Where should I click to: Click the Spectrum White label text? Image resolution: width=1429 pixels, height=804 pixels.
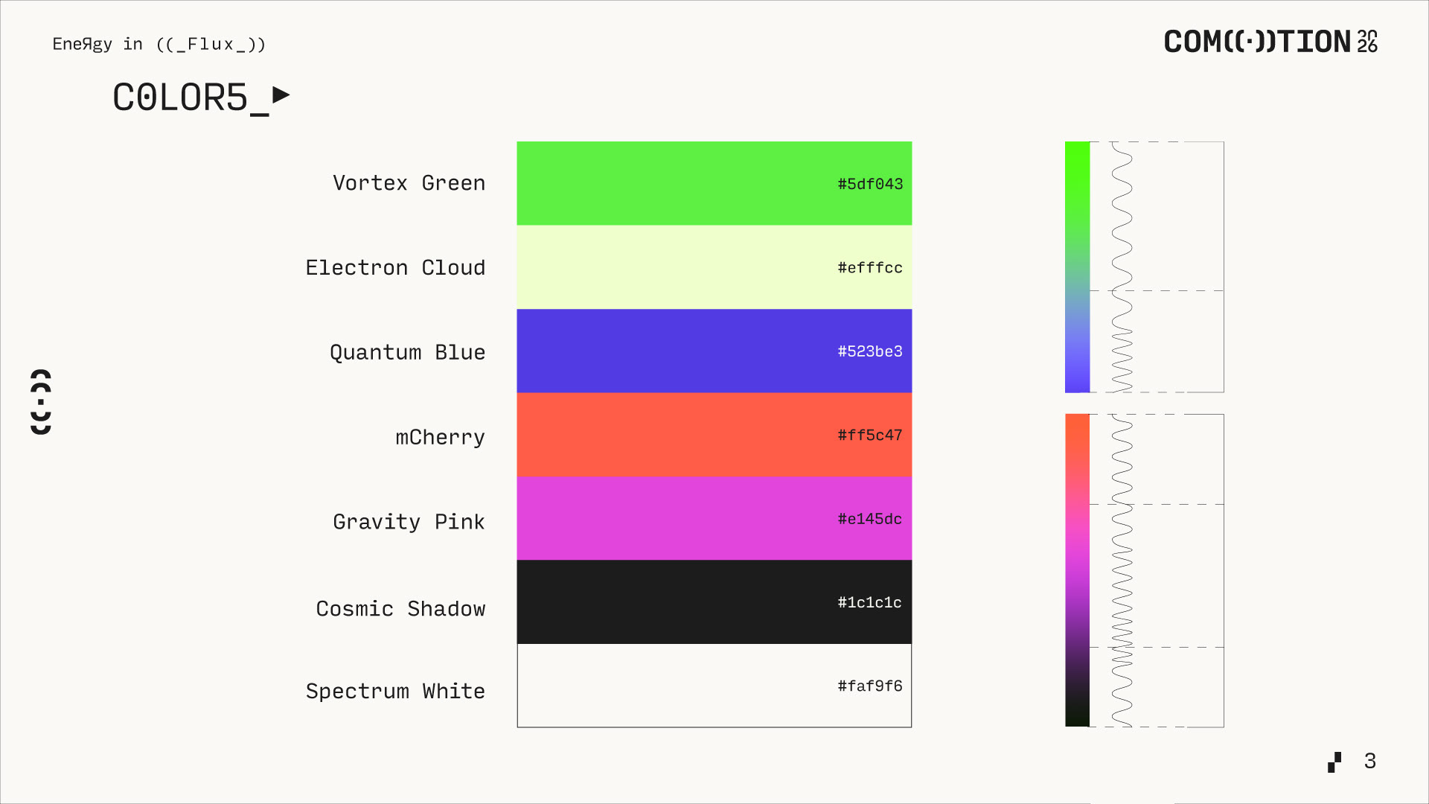(x=395, y=691)
